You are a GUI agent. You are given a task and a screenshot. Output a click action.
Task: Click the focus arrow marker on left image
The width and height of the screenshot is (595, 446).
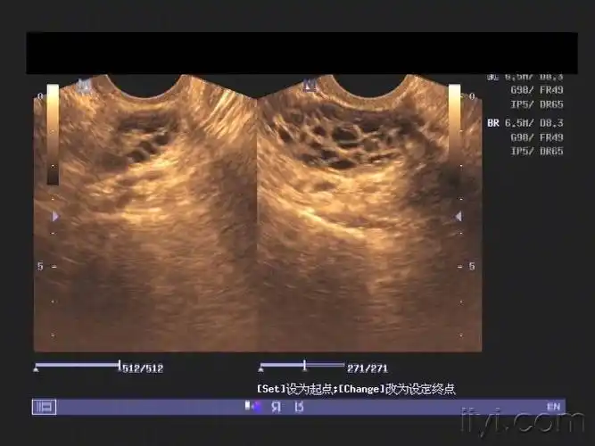[55, 216]
